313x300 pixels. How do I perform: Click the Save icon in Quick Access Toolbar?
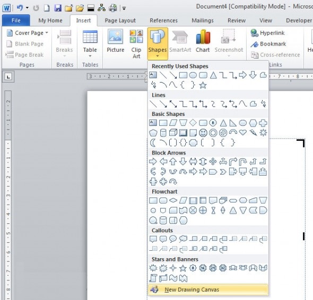[58, 8]
